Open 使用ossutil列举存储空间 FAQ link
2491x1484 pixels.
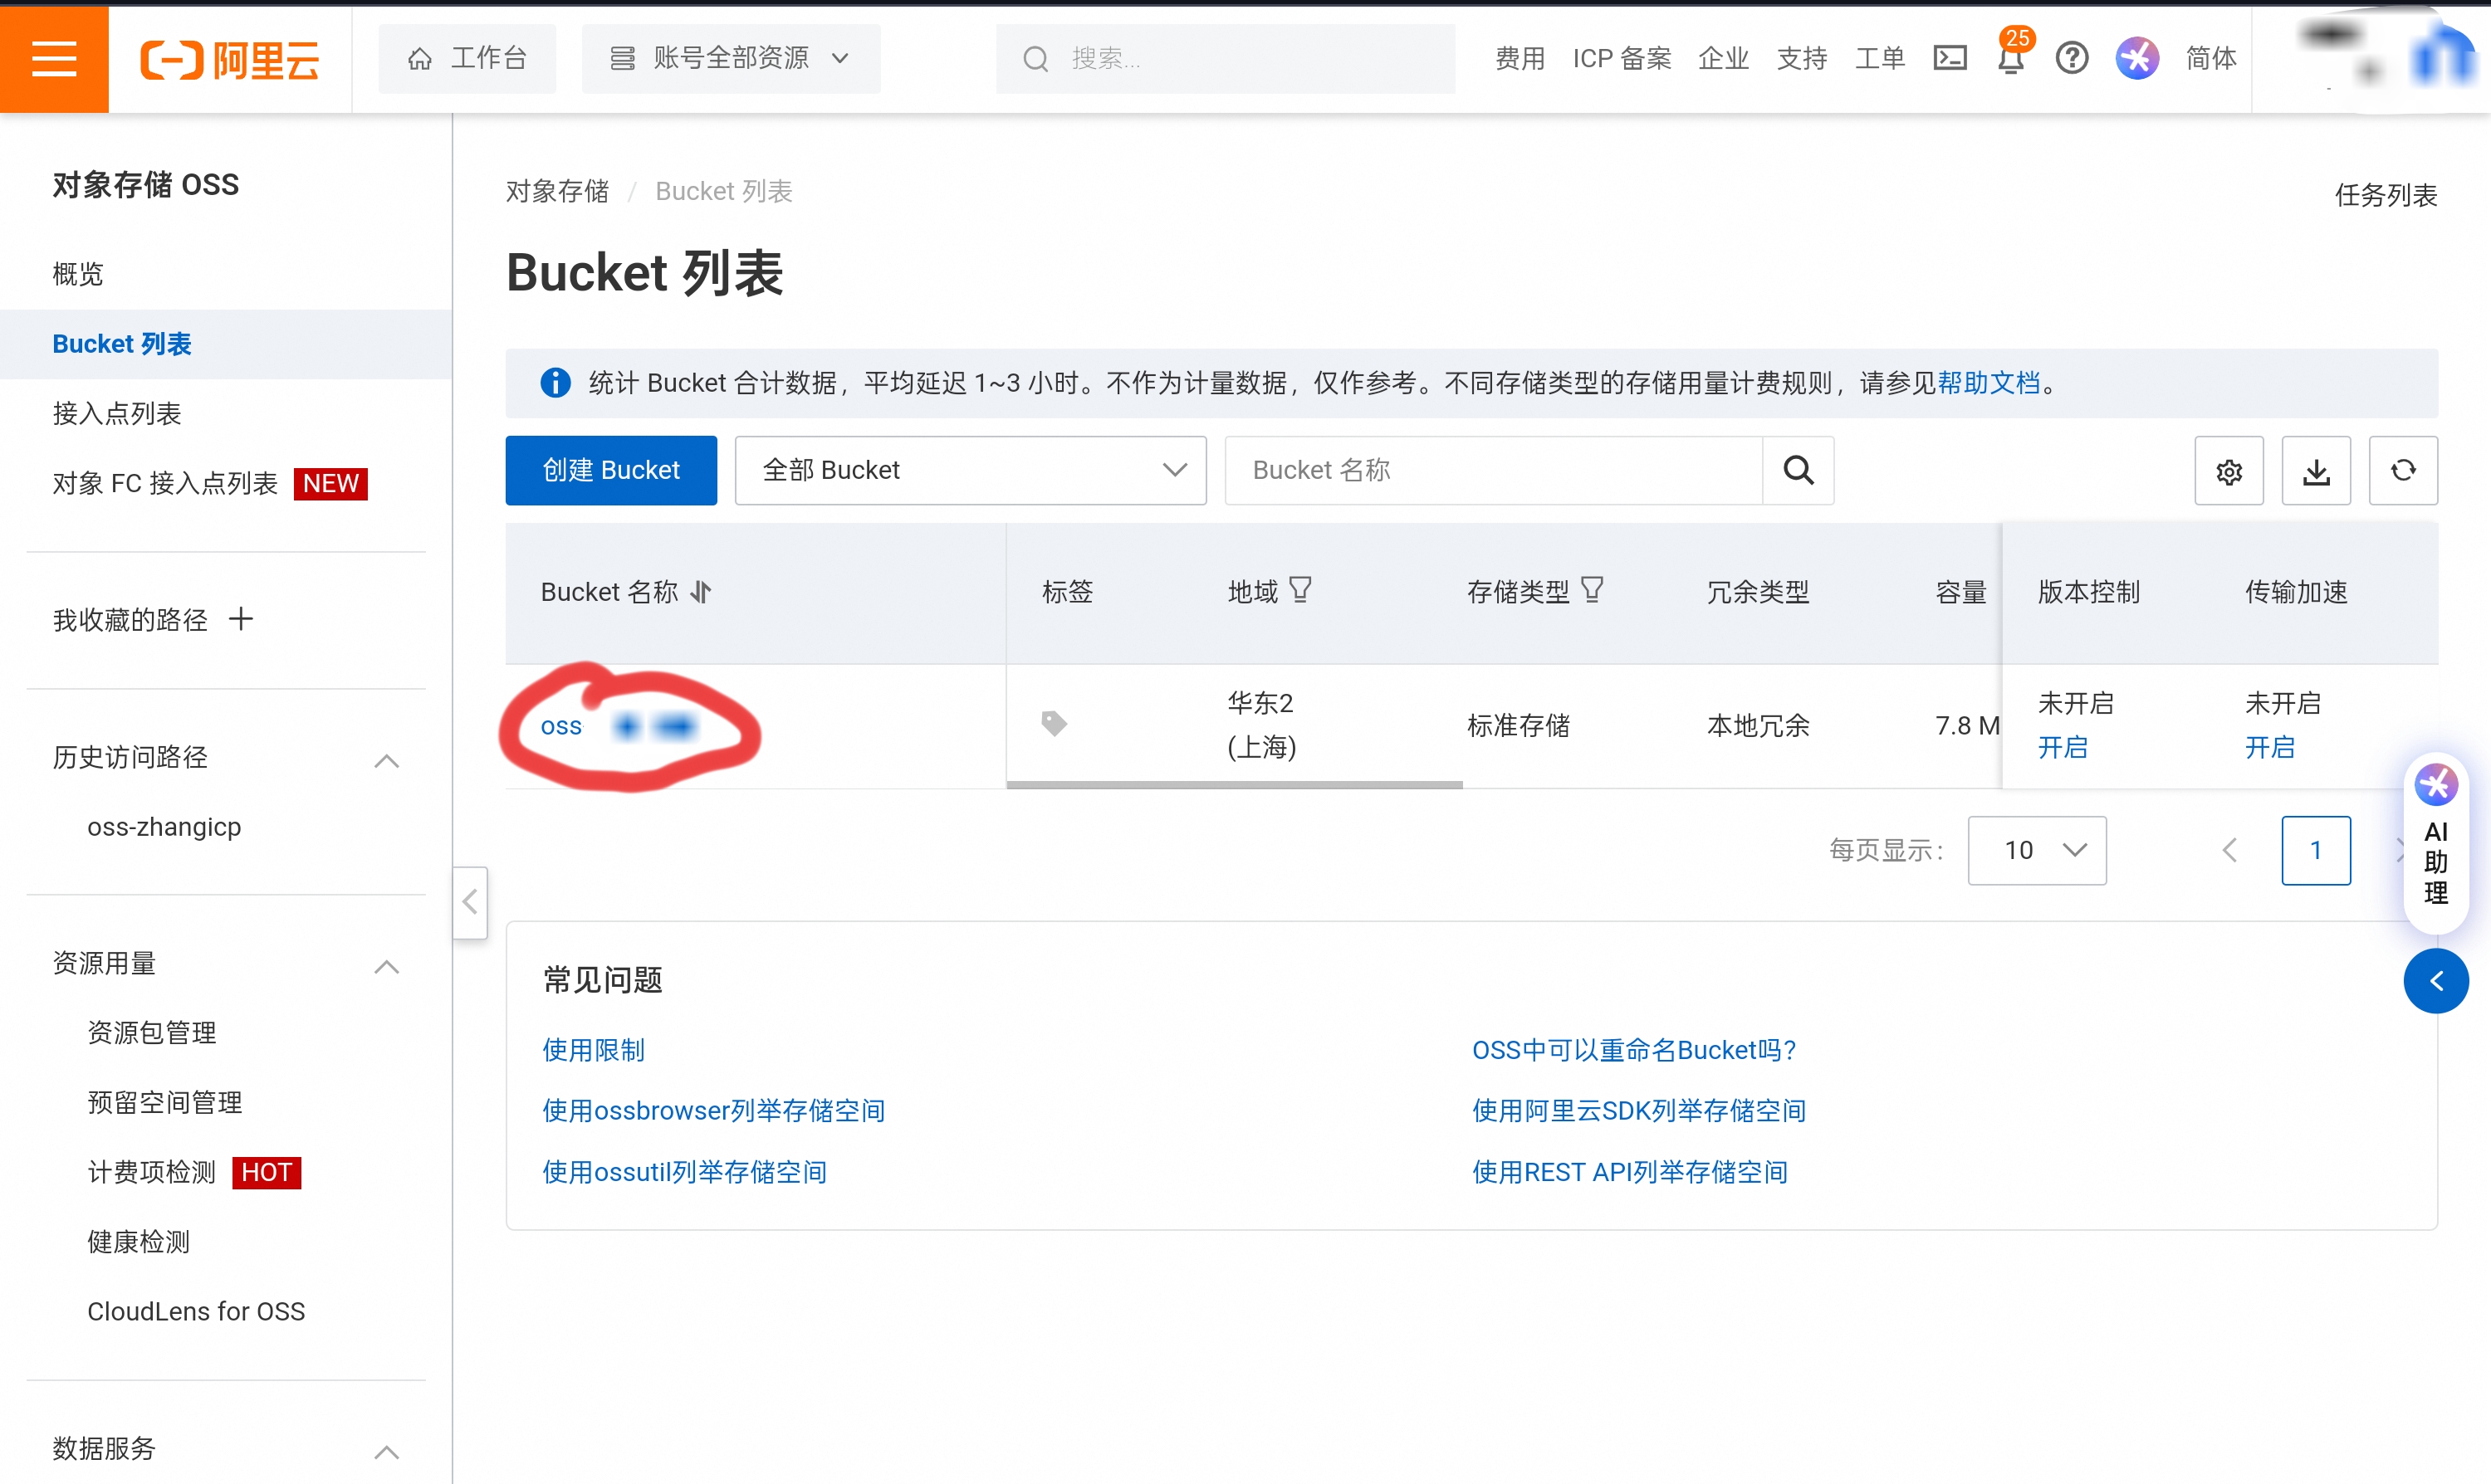point(684,1173)
